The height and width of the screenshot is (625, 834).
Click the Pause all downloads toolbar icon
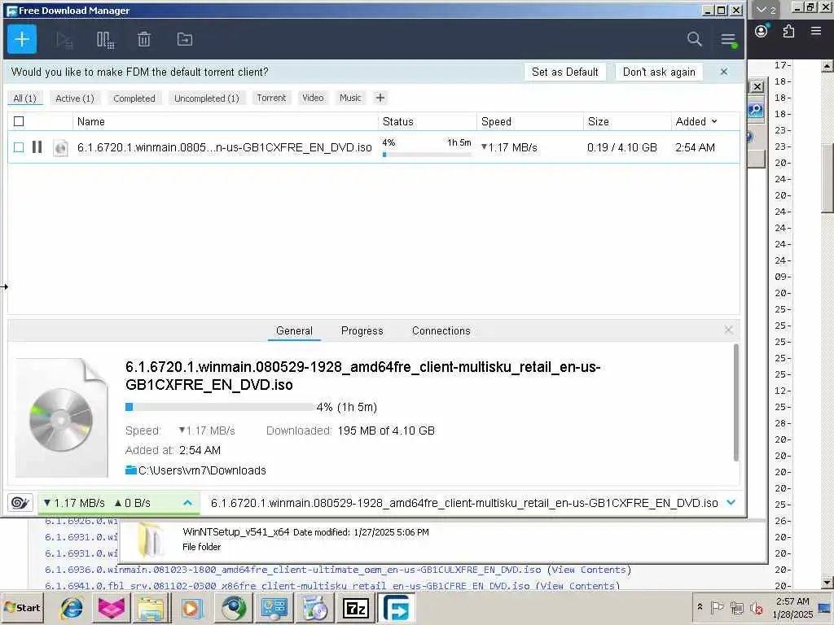[105, 40]
